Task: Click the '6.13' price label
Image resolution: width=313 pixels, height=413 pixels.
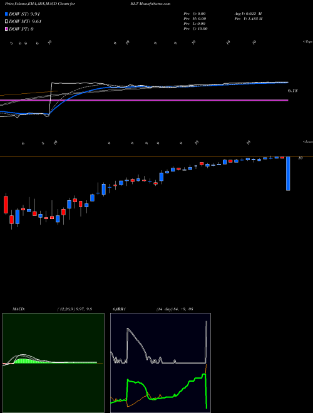Action: [x=292, y=91]
